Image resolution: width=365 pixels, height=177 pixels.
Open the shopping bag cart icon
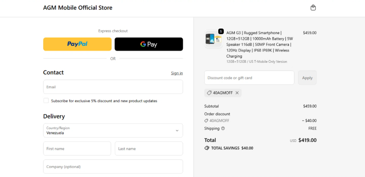(313, 8)
